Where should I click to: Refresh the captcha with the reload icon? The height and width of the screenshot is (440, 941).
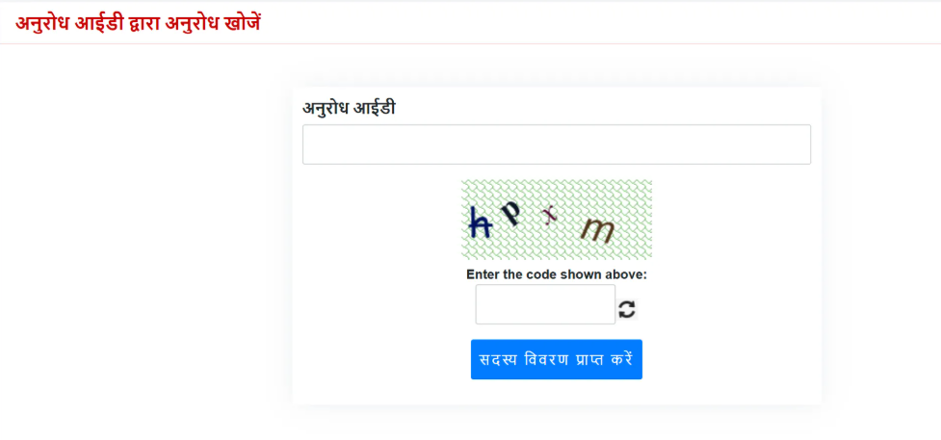627,310
